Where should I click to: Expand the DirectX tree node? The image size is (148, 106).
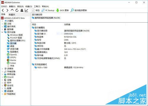(2, 77)
